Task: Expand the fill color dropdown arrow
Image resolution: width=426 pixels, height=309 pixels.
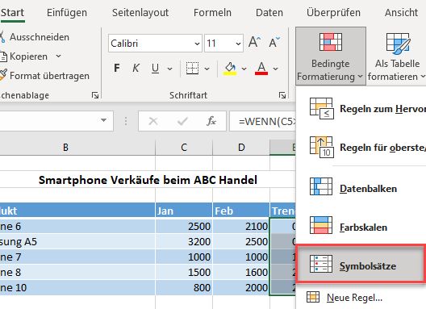Action: click(x=244, y=69)
